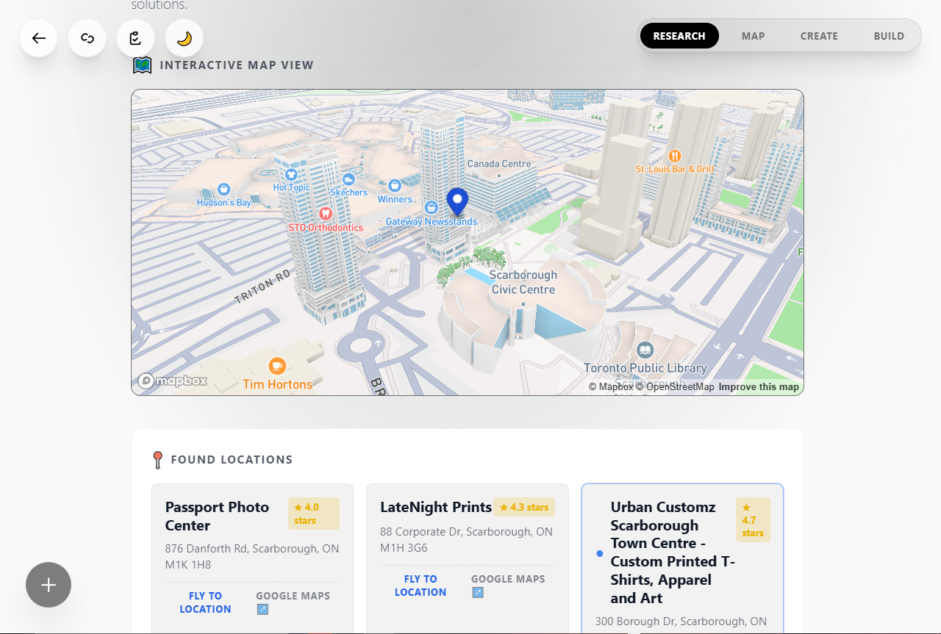
Task: Click the STO Orthodontics dental marker
Action: click(325, 214)
